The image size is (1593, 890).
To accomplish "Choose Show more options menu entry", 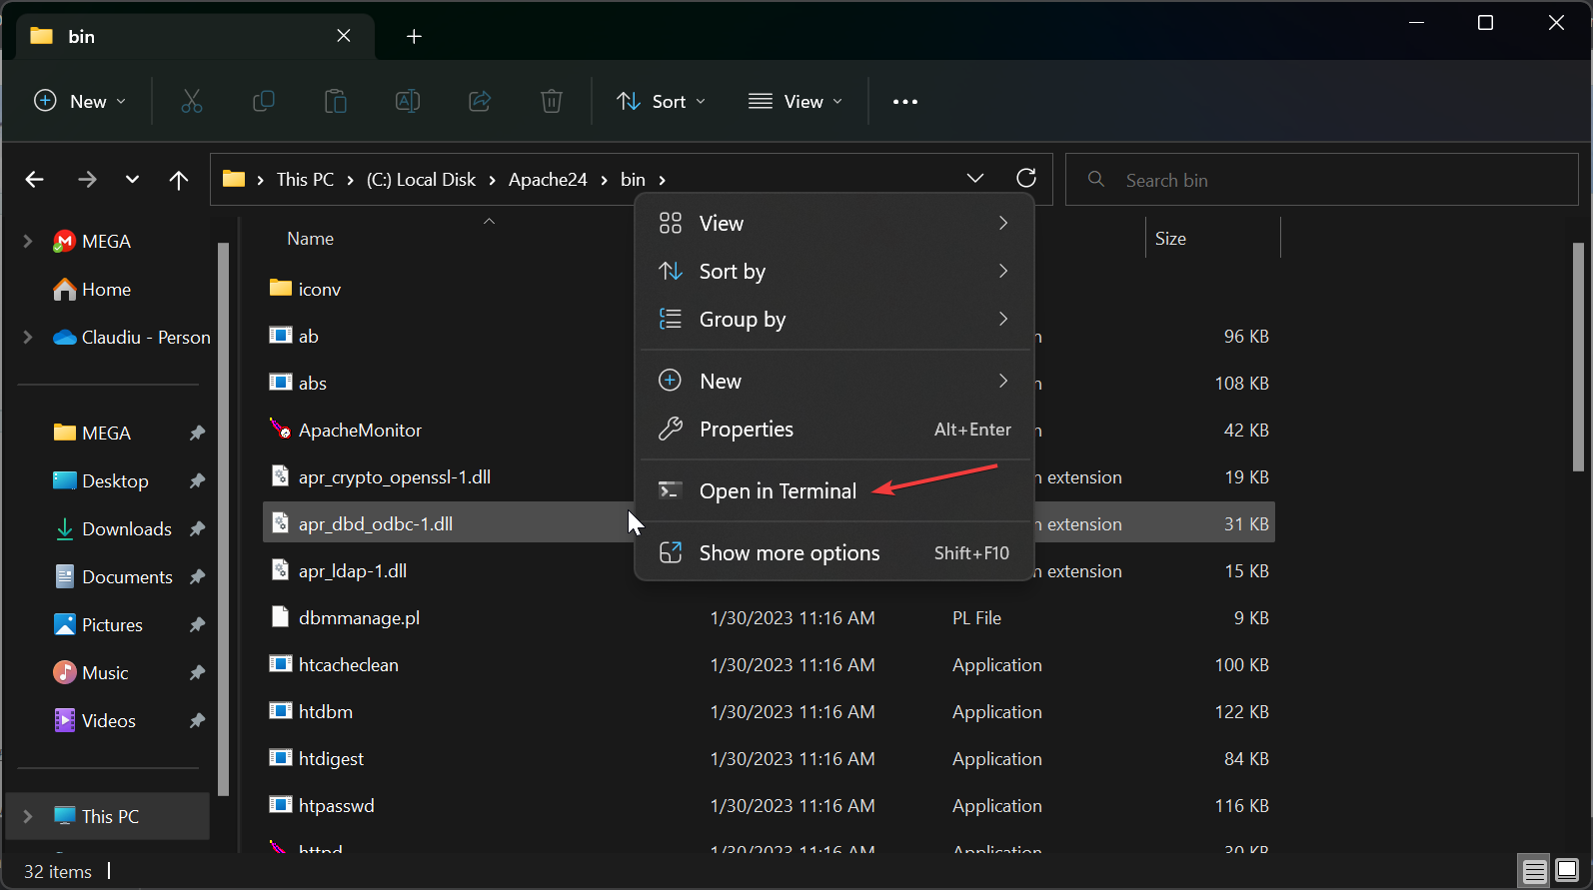I will click(789, 552).
